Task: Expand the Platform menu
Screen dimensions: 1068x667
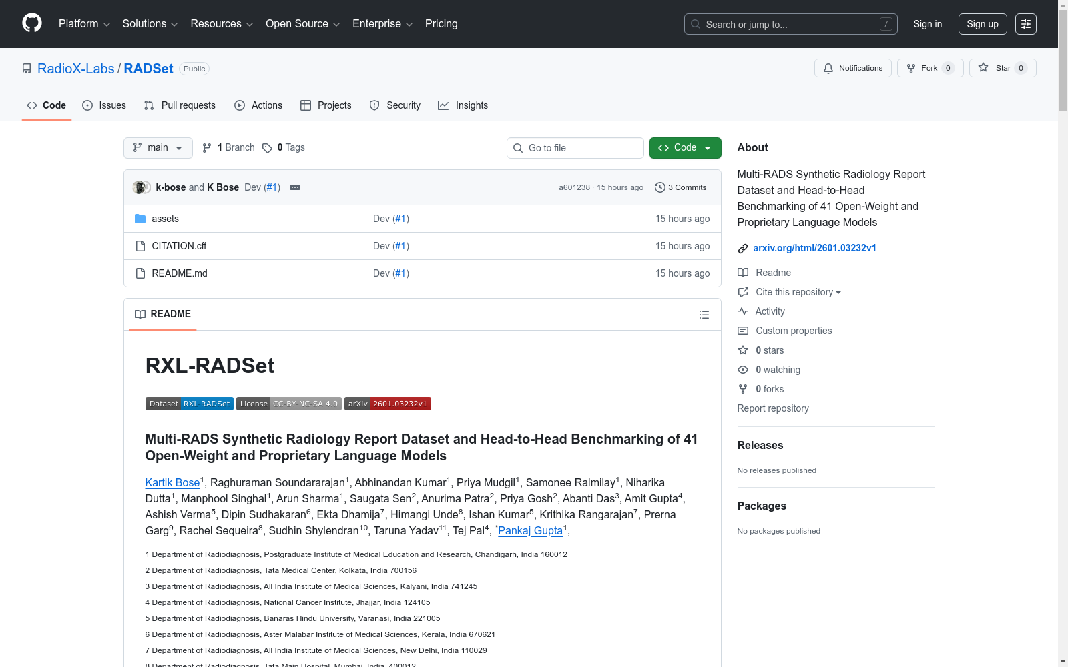Action: point(84,24)
